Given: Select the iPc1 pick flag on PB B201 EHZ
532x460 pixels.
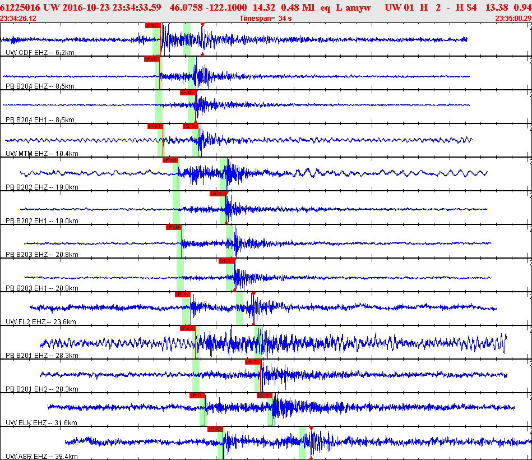Looking at the screenshot, I should pyautogui.click(x=188, y=328).
